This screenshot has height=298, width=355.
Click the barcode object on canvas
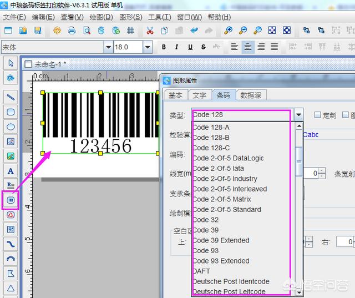click(x=100, y=123)
